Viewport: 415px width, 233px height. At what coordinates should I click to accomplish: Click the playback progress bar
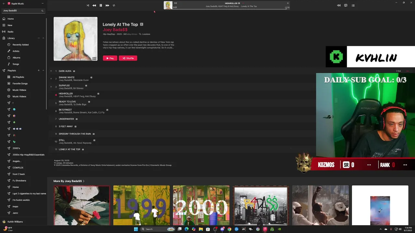pyautogui.click(x=231, y=8)
